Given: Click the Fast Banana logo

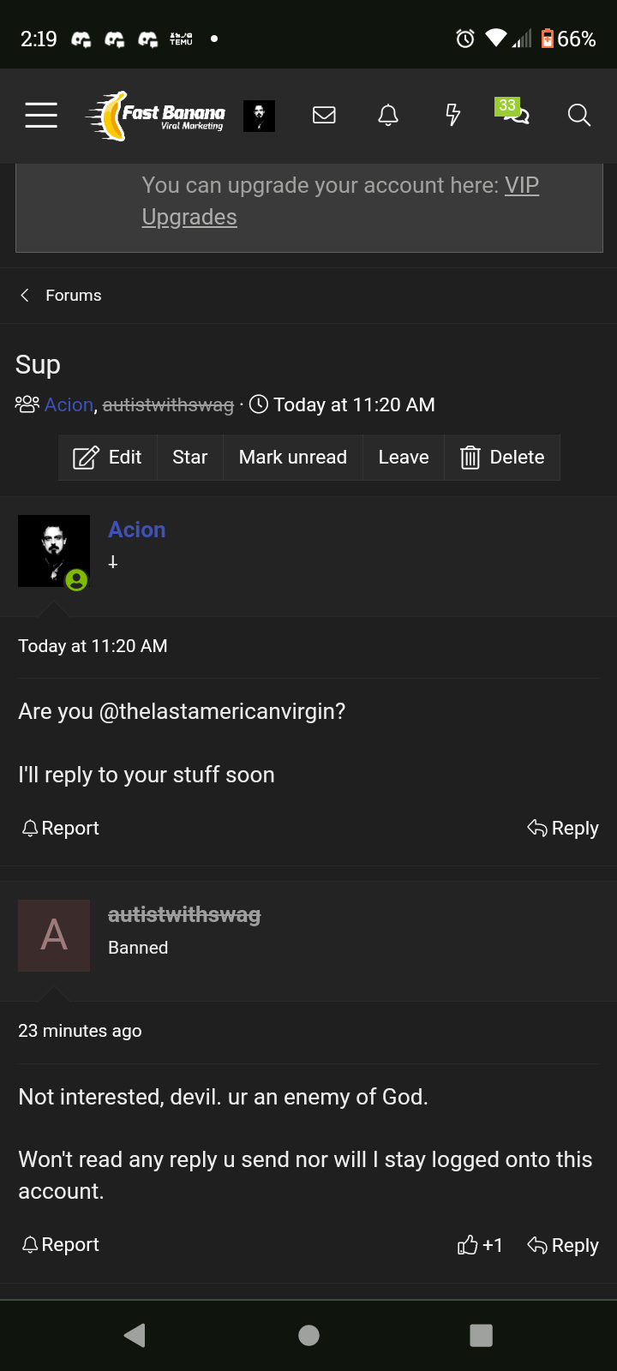Looking at the screenshot, I should (x=159, y=115).
